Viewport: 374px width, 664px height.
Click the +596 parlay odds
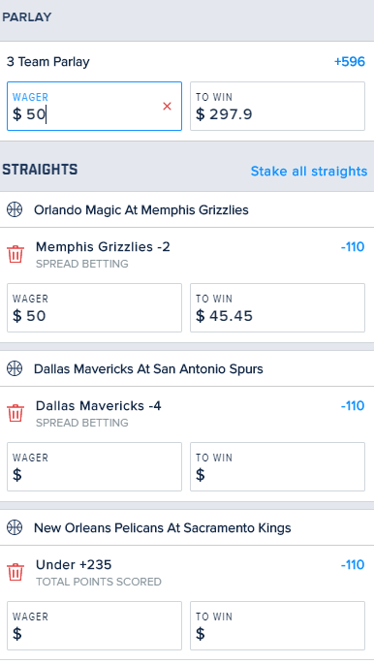tap(350, 62)
